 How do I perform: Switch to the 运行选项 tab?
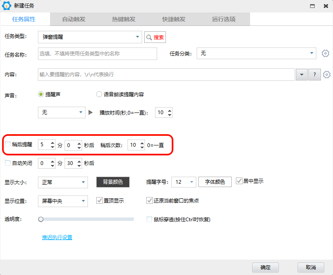224,19
